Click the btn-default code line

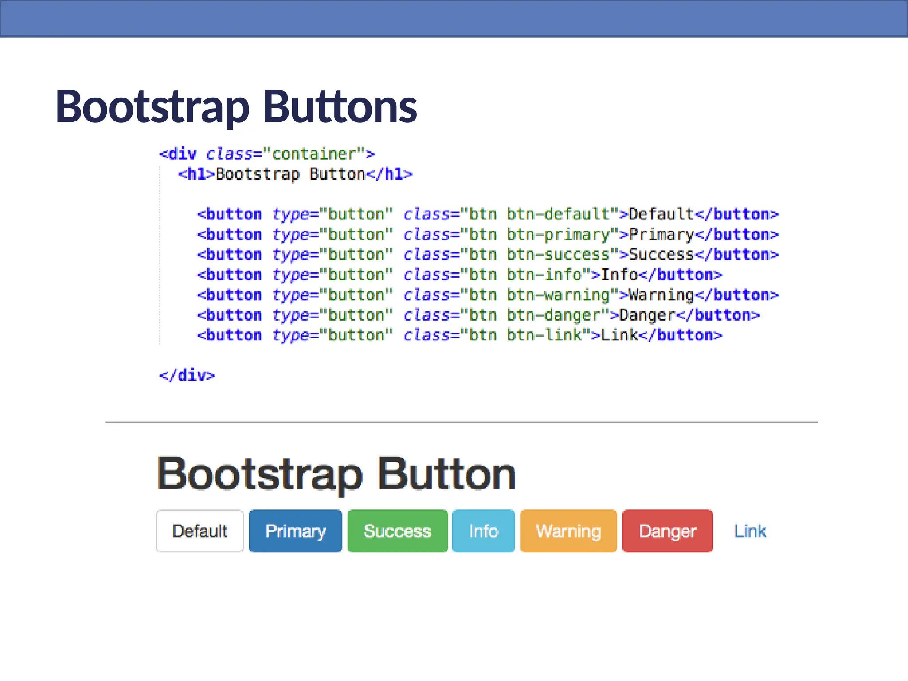click(x=488, y=214)
